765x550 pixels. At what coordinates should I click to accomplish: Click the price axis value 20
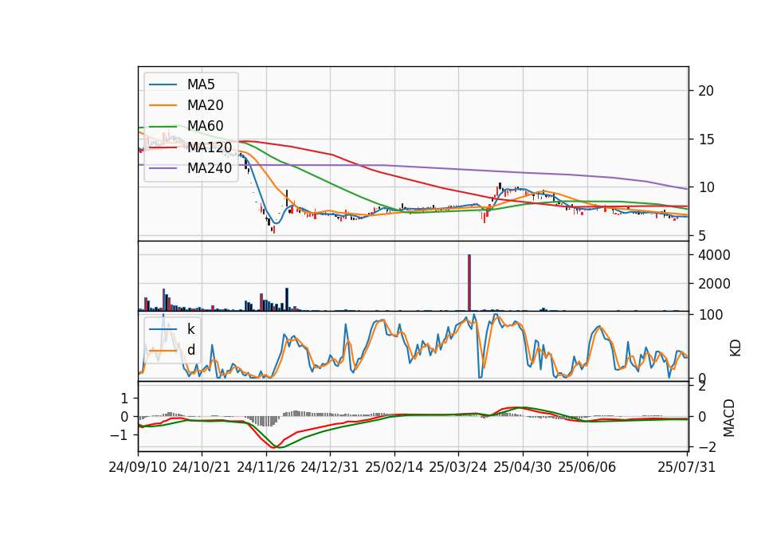(706, 91)
